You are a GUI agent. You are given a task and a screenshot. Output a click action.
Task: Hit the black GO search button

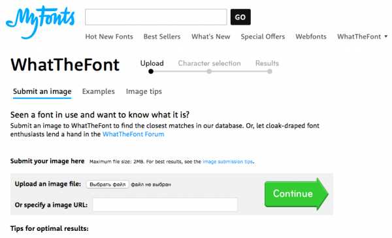coord(240,17)
